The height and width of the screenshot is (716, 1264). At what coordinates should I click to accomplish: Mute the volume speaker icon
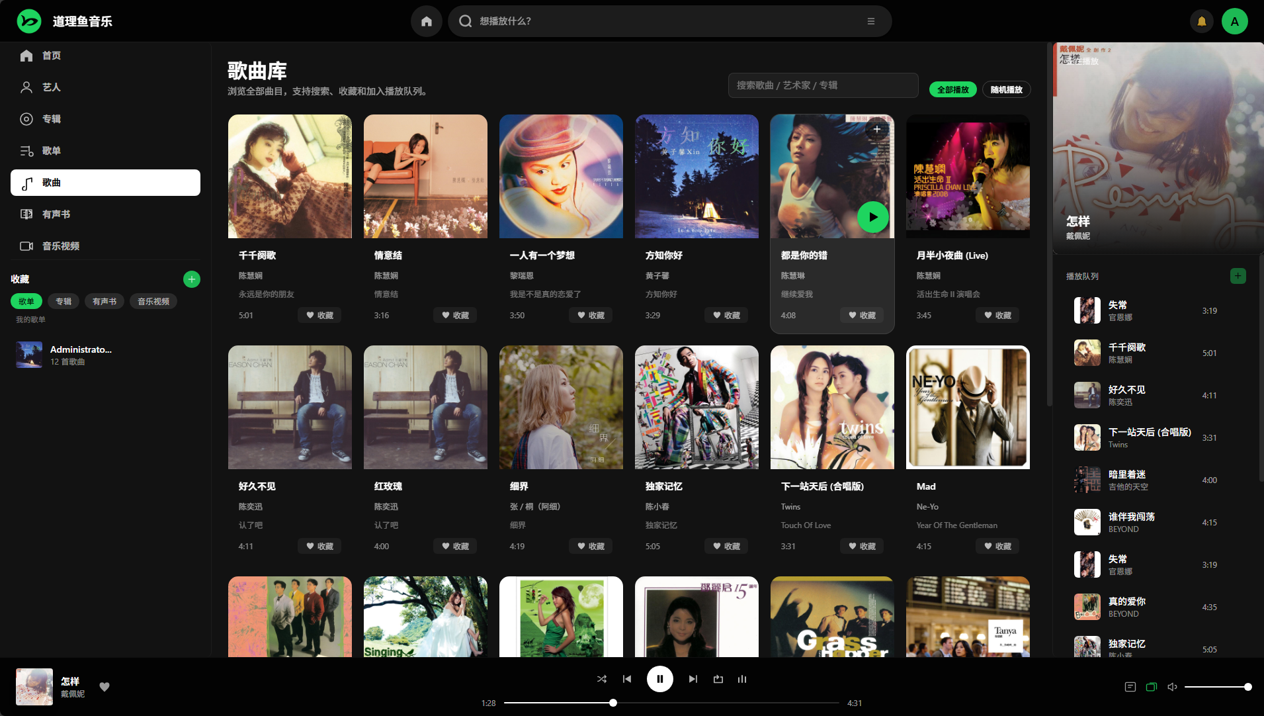pos(1172,687)
